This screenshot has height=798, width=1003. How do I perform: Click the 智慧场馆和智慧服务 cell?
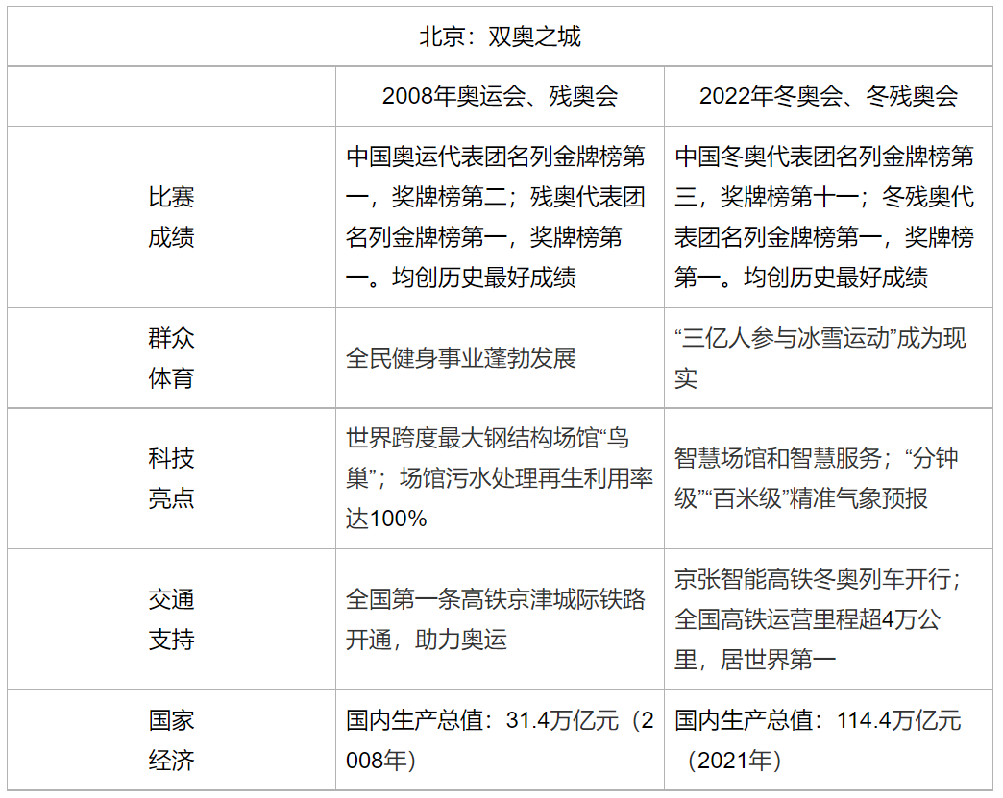pos(828,478)
